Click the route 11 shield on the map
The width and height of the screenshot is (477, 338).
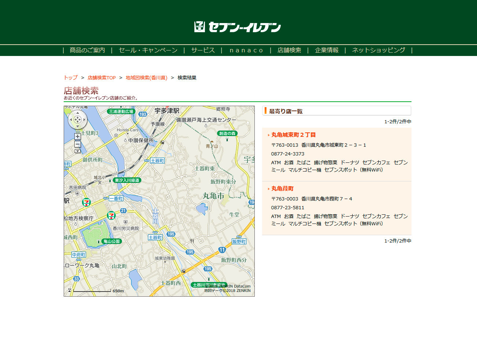pyautogui.click(x=222, y=249)
